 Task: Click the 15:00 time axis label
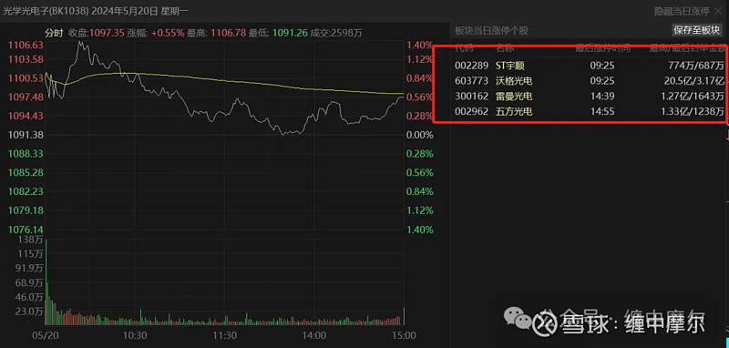coord(404,335)
